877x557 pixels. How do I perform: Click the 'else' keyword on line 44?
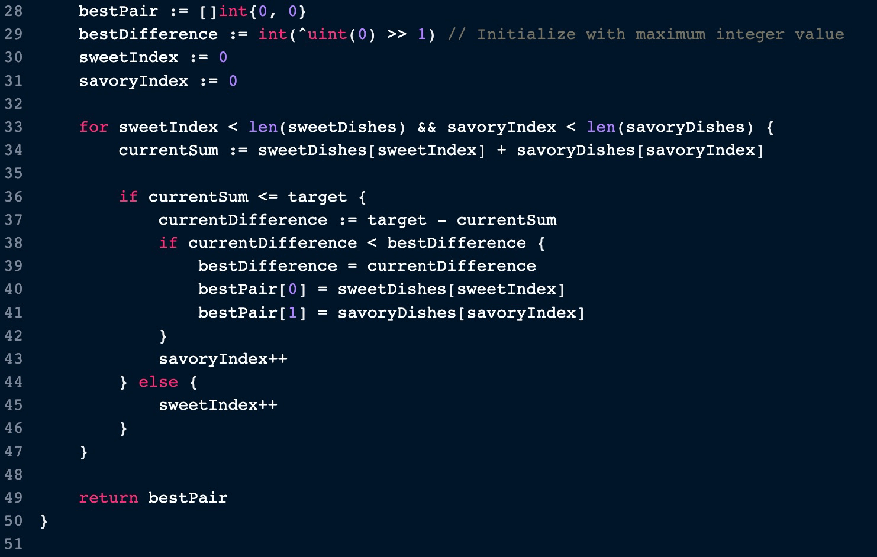(x=158, y=382)
